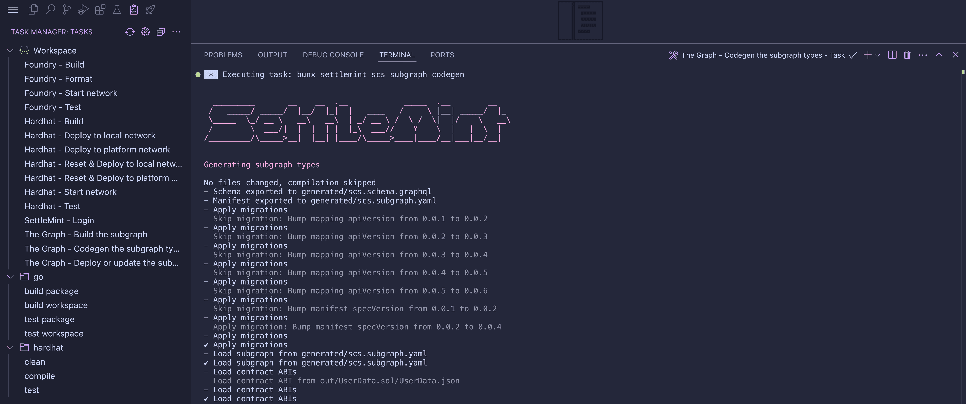Run Hardhat - Start network task

70,192
